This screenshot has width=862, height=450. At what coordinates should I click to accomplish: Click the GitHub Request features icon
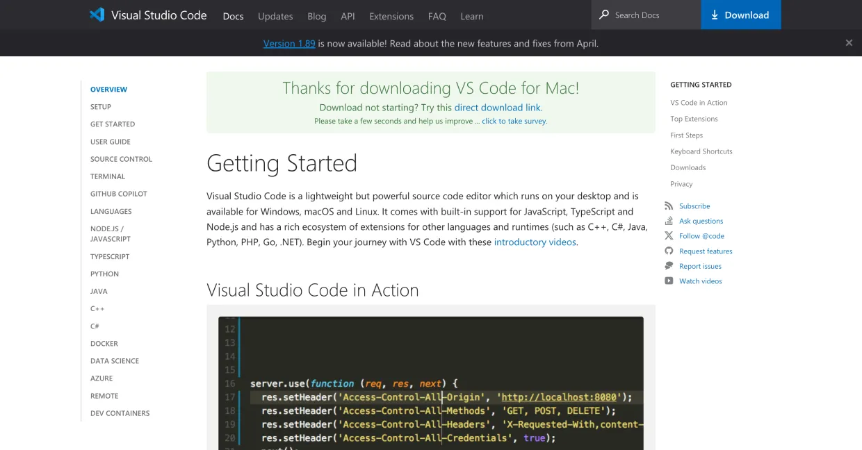coord(669,251)
